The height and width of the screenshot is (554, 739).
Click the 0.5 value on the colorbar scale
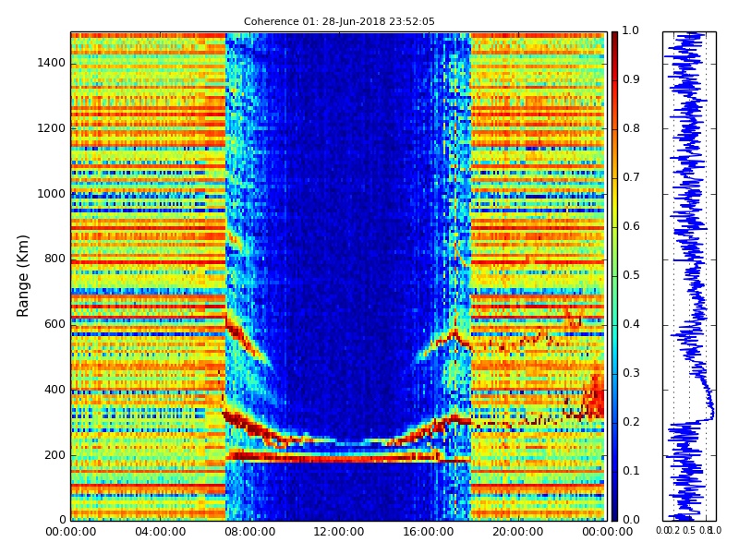[x=631, y=275]
